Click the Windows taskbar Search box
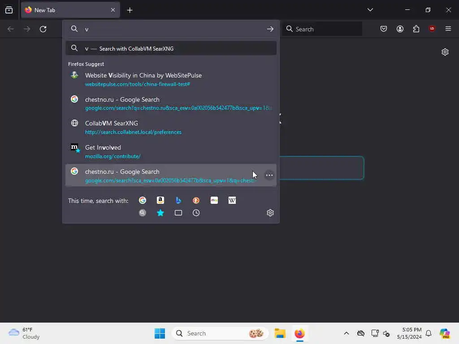Image resolution: width=459 pixels, height=344 pixels. (x=220, y=333)
